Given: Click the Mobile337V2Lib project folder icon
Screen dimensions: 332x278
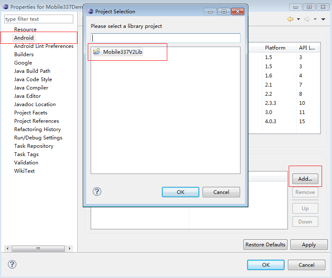Looking at the screenshot, I should (97, 52).
